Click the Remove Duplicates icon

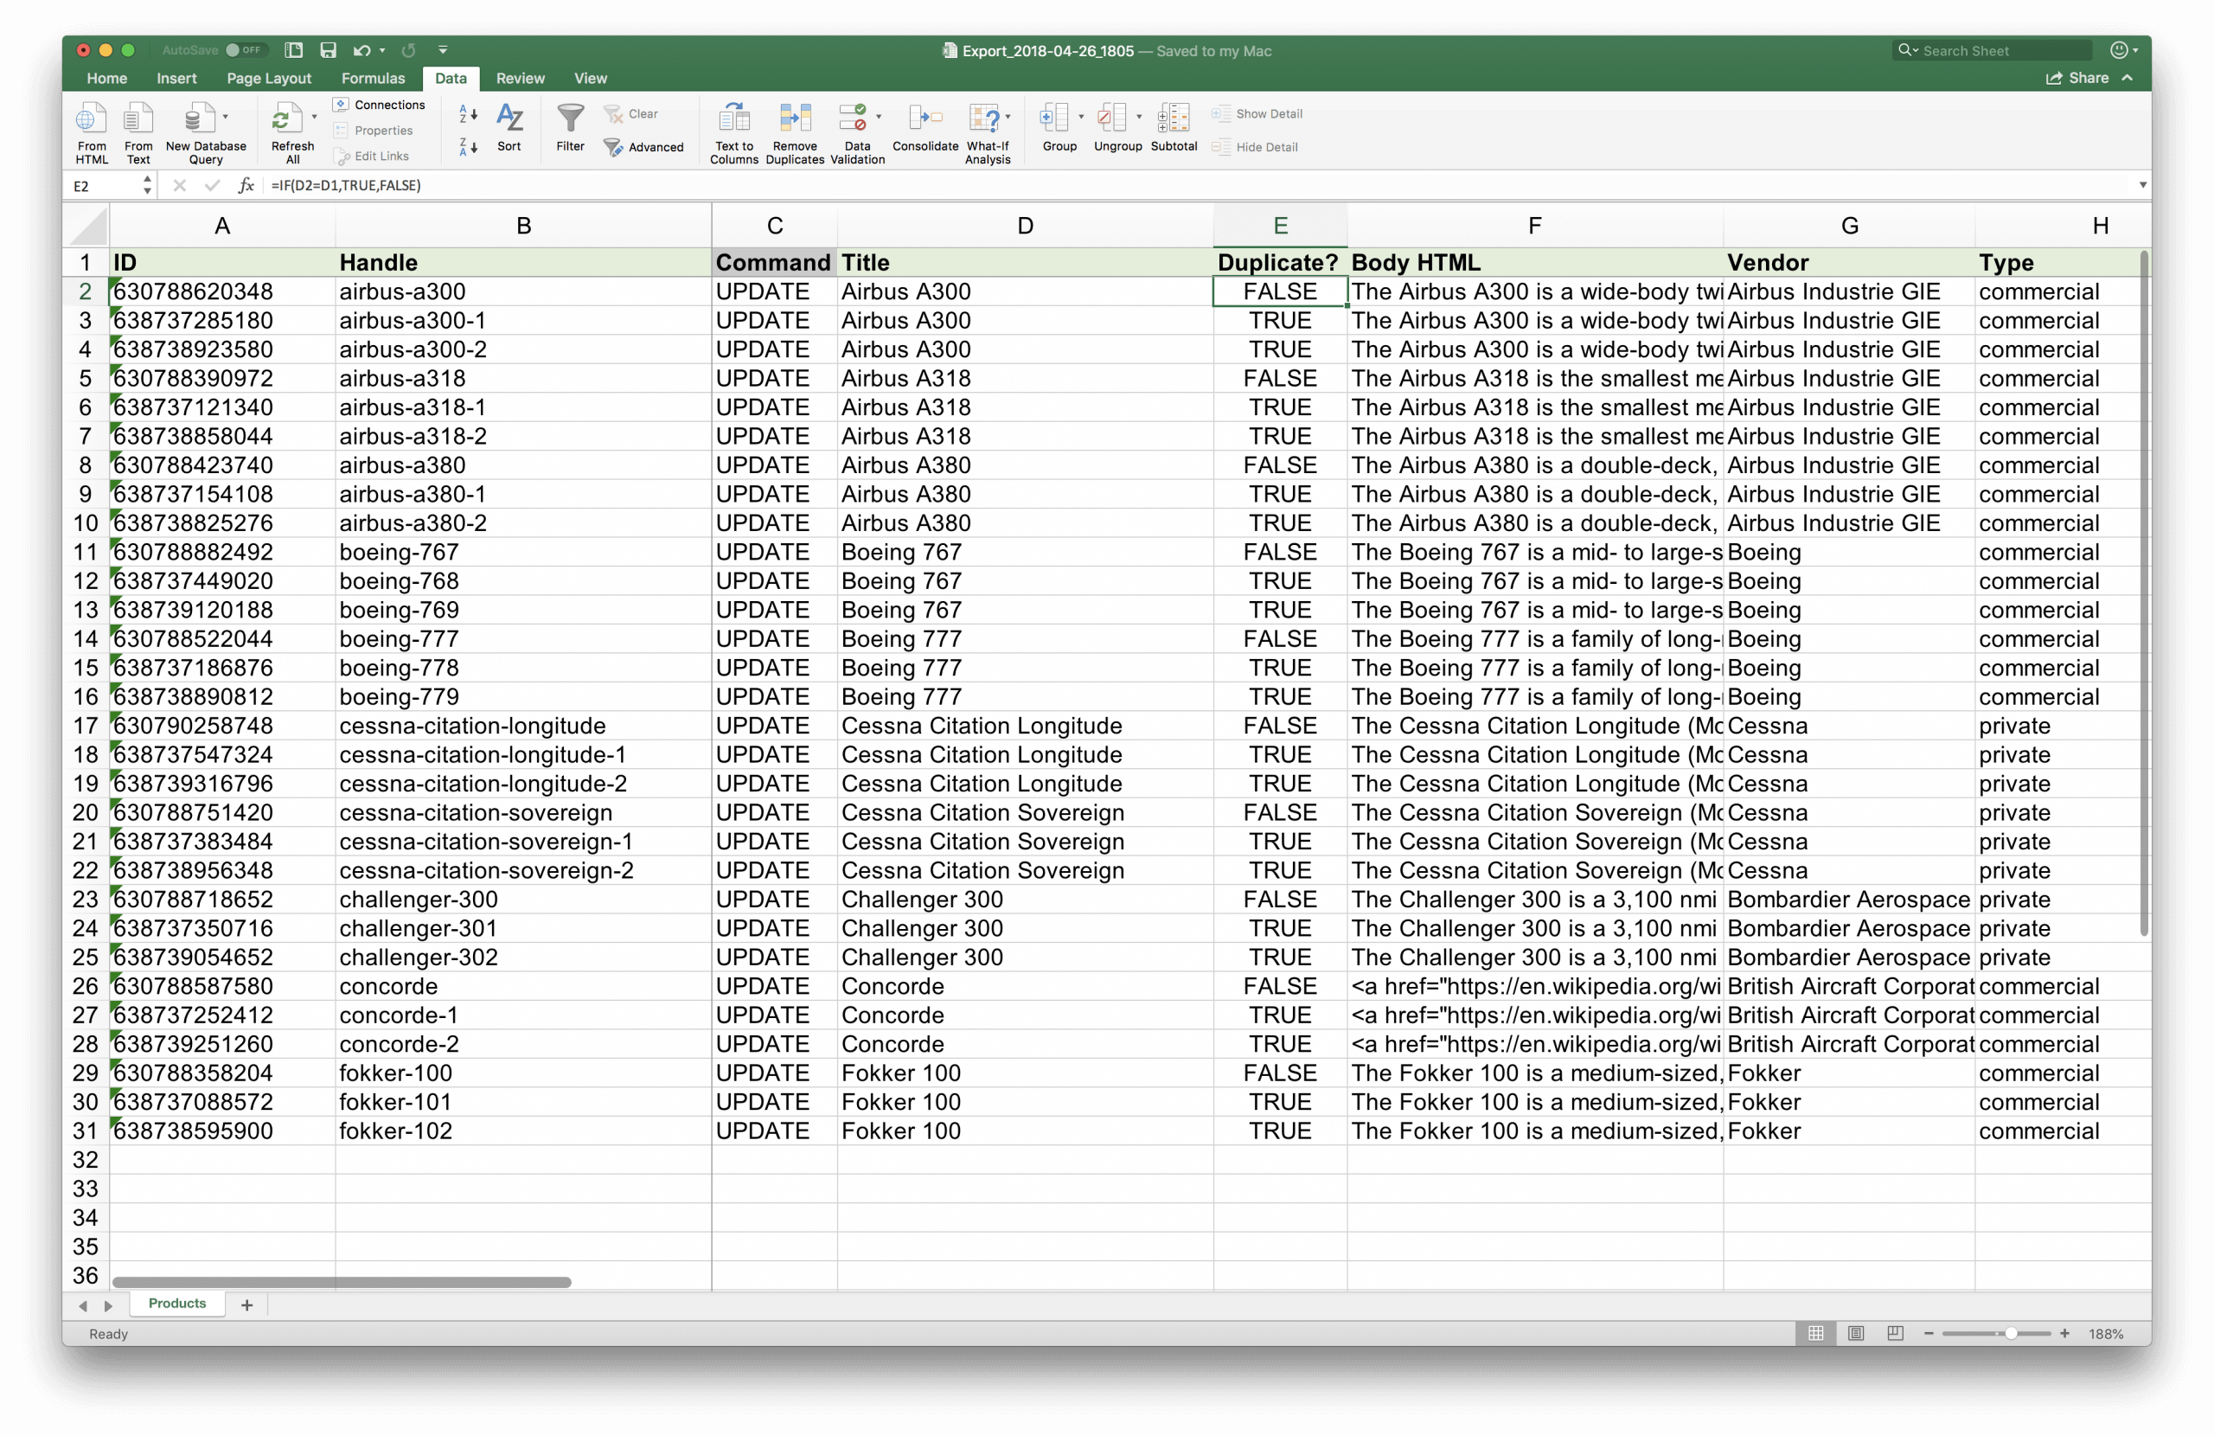tap(795, 119)
